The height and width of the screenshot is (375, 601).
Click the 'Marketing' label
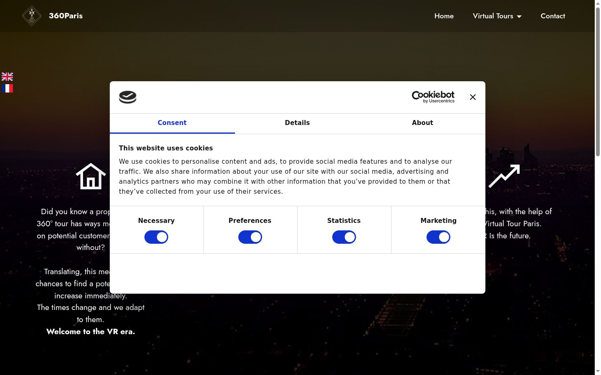(438, 221)
